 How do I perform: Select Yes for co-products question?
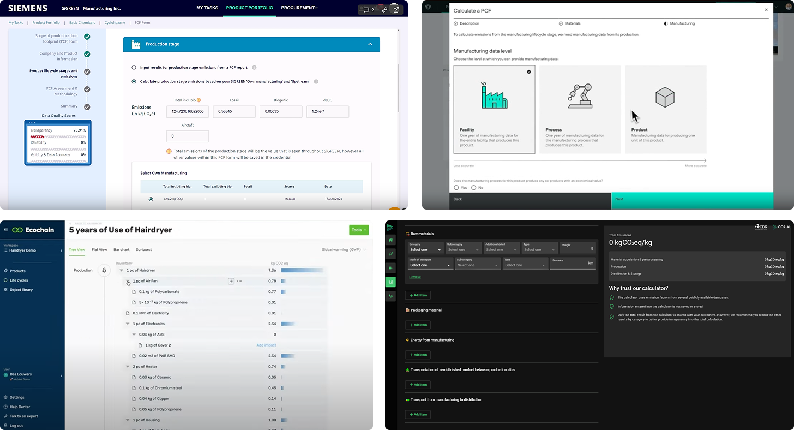point(456,187)
